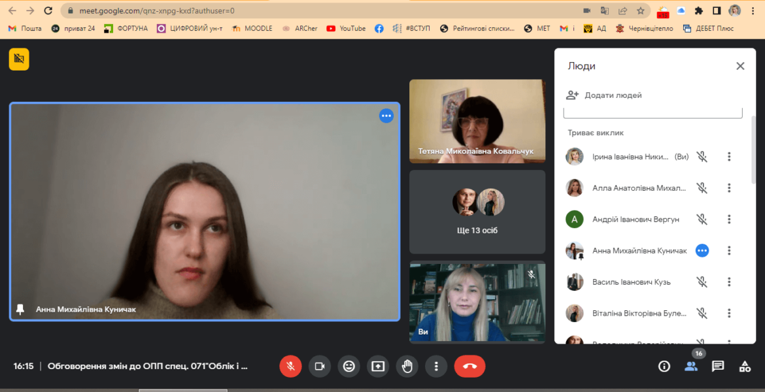Leave the call with red hang-up button
Viewport: 765px width, 392px height.
pos(470,366)
